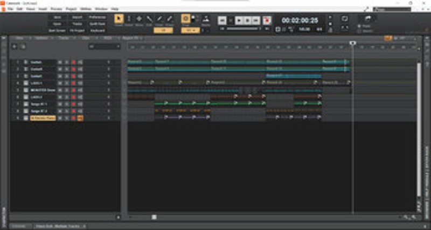Viewport: 431px width, 230px height.
Task: Click the full screen icon left of Export
Action: click(345, 28)
